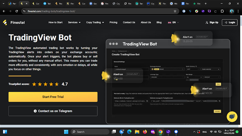
Task: Open the PERCENT dropdown in bot preview
Action: point(212,77)
